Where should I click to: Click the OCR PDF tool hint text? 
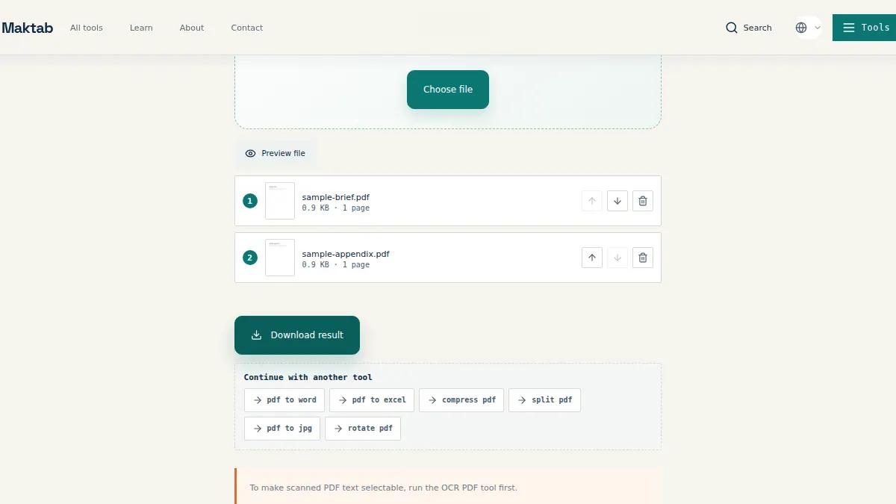point(383,488)
